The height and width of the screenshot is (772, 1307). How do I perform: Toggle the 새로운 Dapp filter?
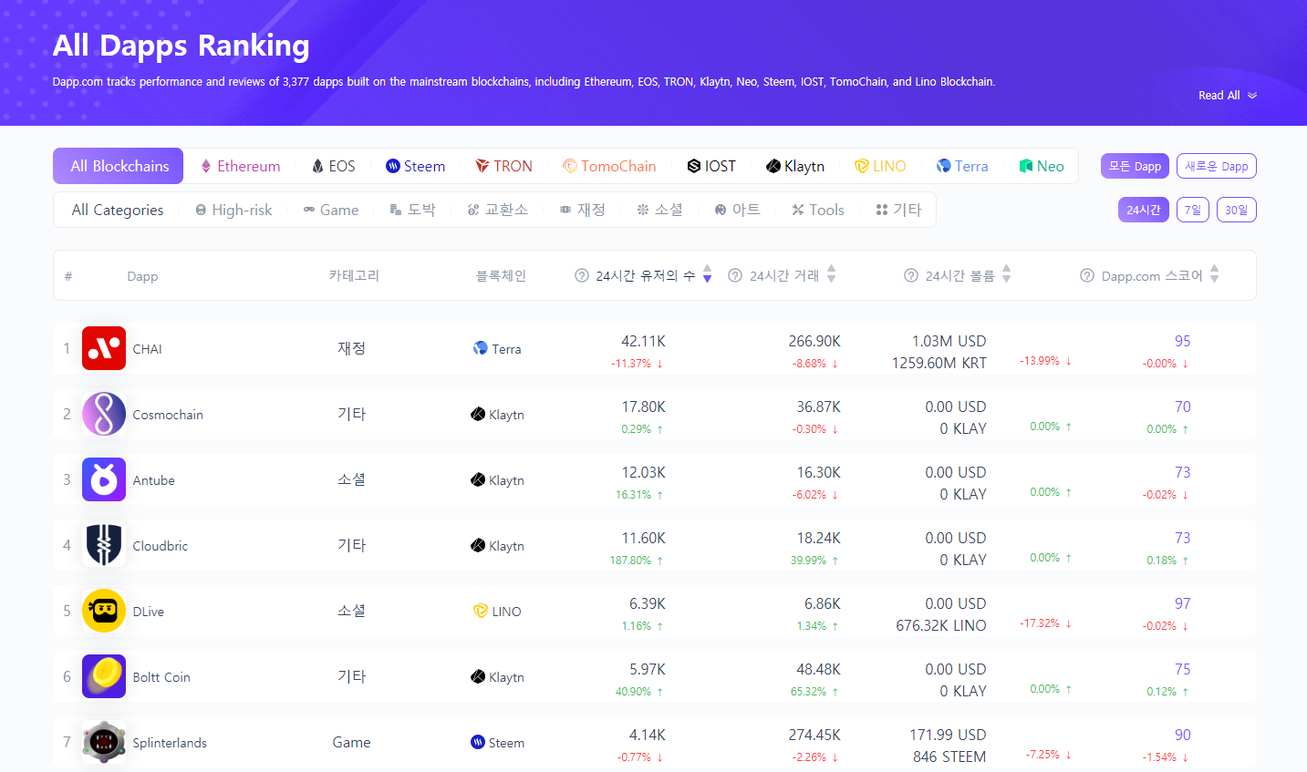tap(1217, 166)
